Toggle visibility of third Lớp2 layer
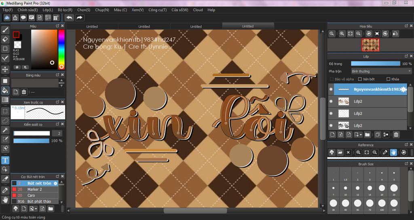This screenshot has height=220, width=414. pos(331,125)
